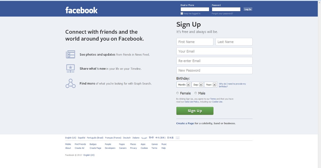Open the birthday Month dropdown
This screenshot has width=321, height=168.
tap(184, 85)
